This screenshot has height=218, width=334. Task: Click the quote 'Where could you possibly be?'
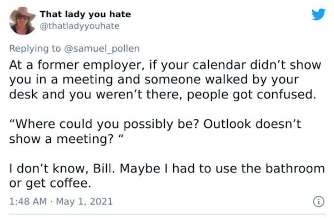pos(104,124)
